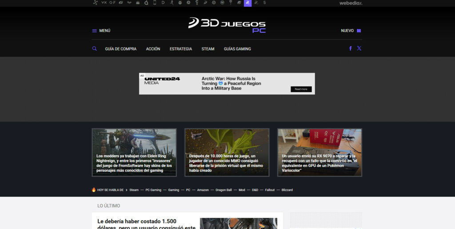Image resolution: width=455 pixels, height=229 pixels.
Task: Click the VX icon in the top network bar
Action: click(x=104, y=3)
